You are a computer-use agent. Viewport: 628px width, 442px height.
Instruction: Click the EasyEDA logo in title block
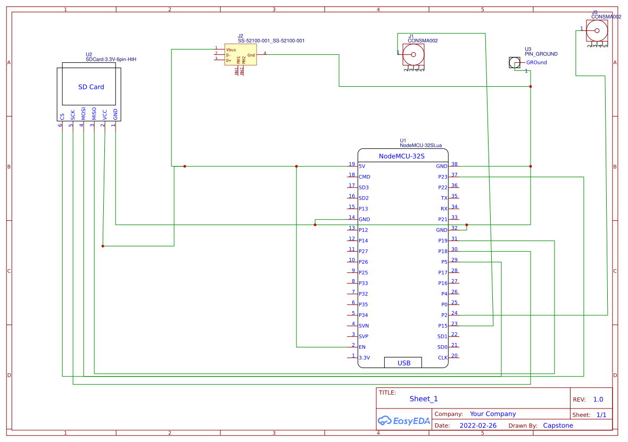click(403, 421)
